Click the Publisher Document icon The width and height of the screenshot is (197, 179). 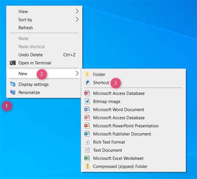click(x=87, y=134)
